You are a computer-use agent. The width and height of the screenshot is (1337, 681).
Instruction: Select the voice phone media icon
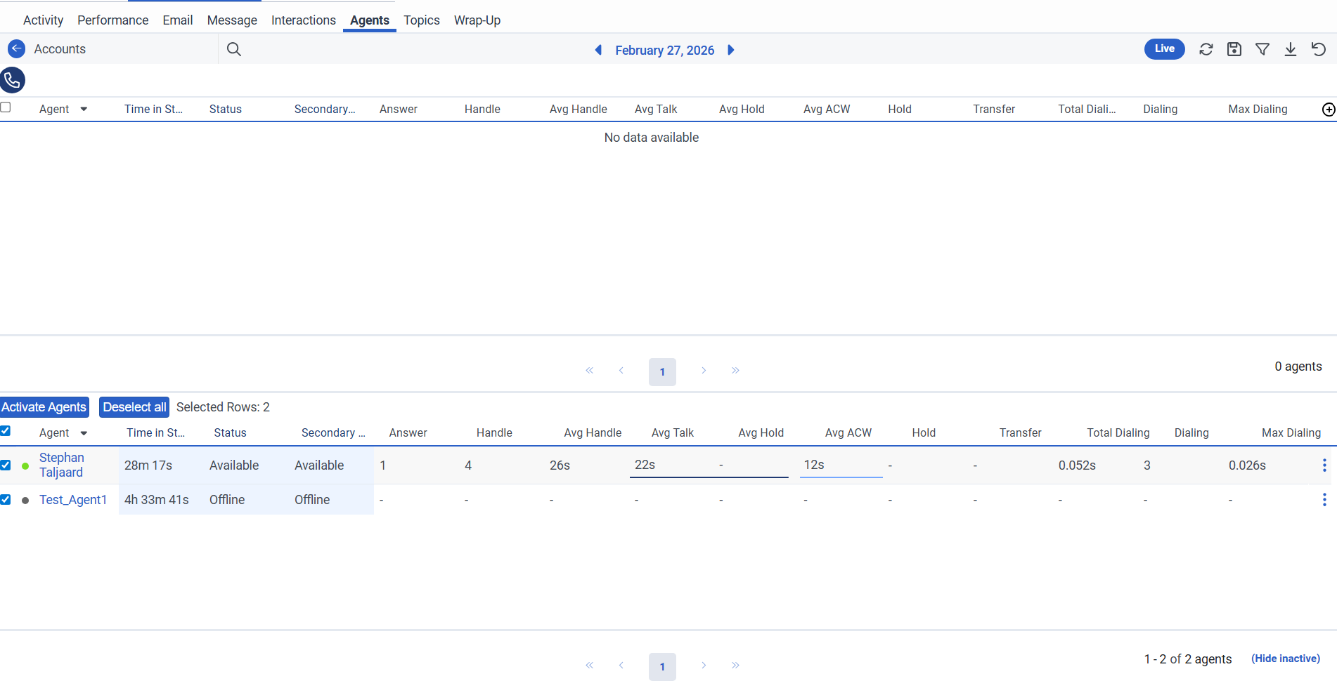click(13, 80)
